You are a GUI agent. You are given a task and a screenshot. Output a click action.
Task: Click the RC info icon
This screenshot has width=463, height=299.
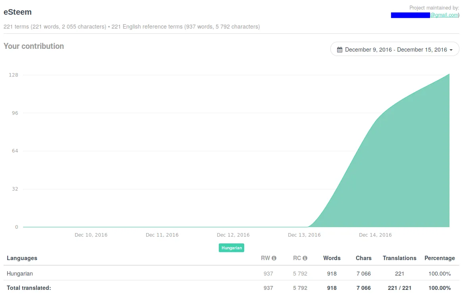(x=305, y=258)
